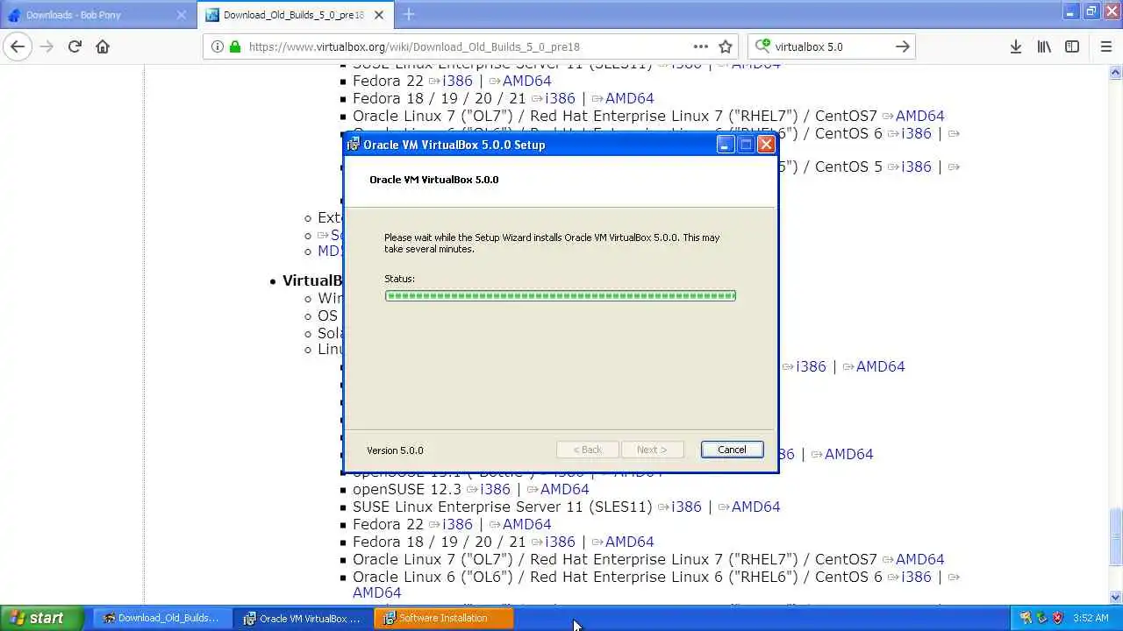
Task: Select the Download_Old_Builds_5_0_pre18 tab
Action: click(x=295, y=15)
